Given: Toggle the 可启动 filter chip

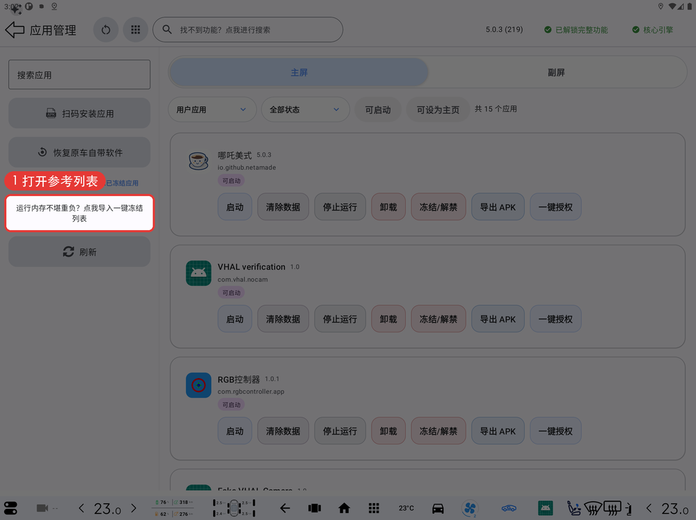Looking at the screenshot, I should 378,110.
